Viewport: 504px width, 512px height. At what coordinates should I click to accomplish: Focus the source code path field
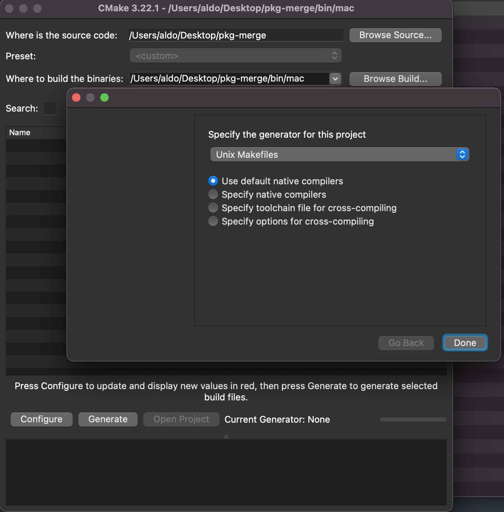236,35
